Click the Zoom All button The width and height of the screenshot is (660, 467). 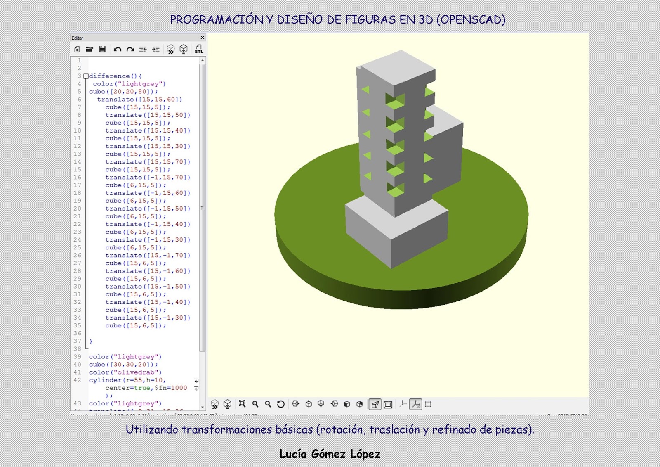point(242,405)
